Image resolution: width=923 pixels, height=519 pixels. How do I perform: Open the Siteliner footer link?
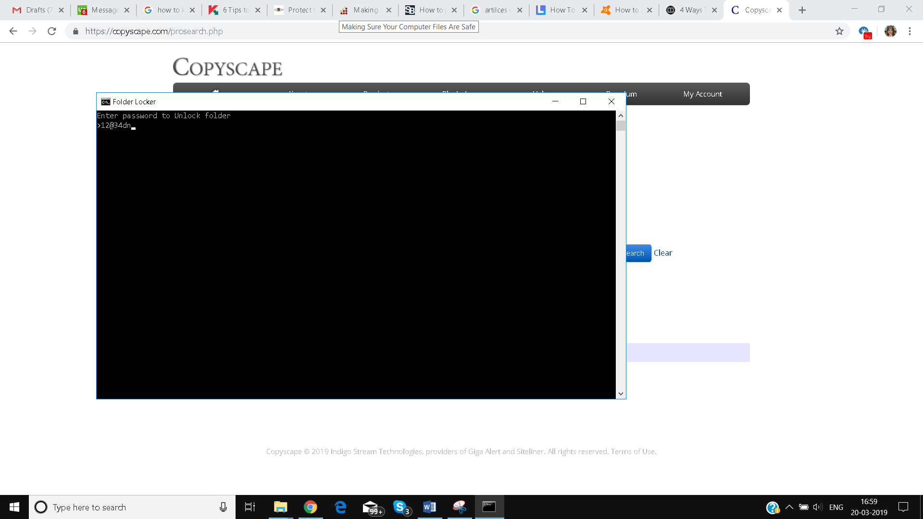pos(530,452)
